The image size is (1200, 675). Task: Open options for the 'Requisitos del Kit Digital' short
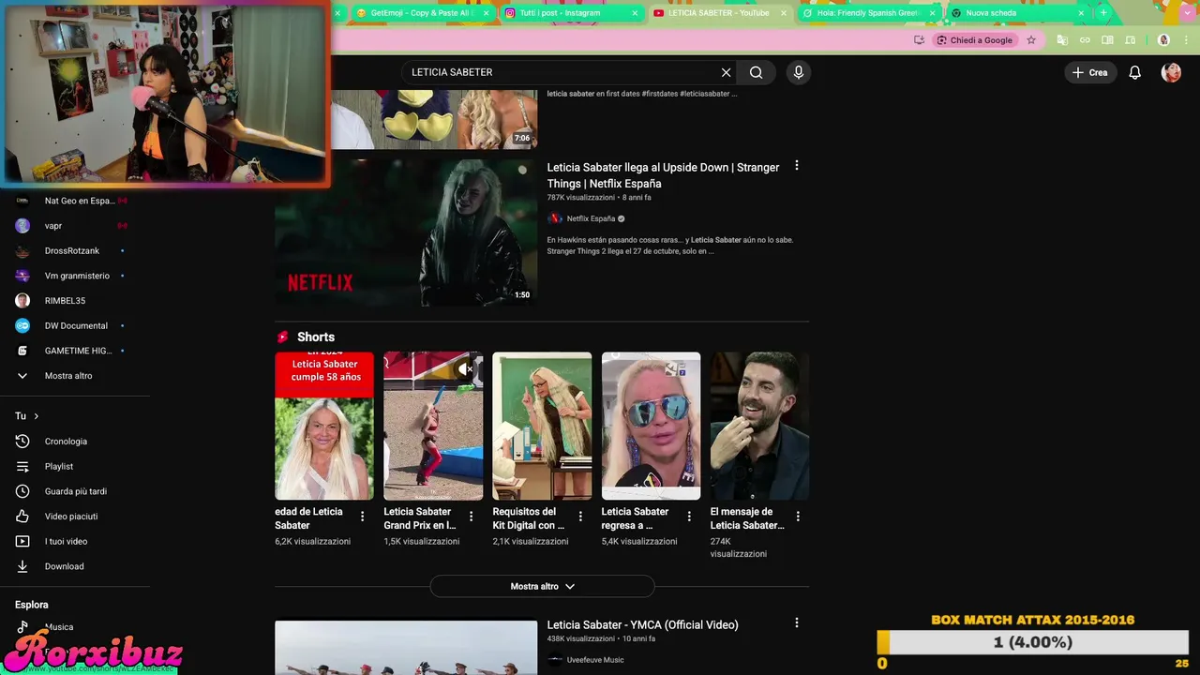580,517
